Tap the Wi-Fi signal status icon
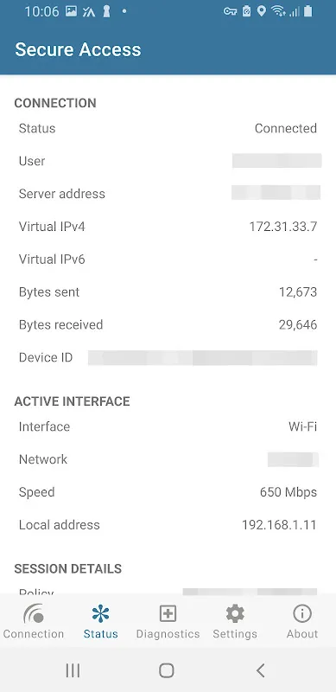 (x=279, y=11)
